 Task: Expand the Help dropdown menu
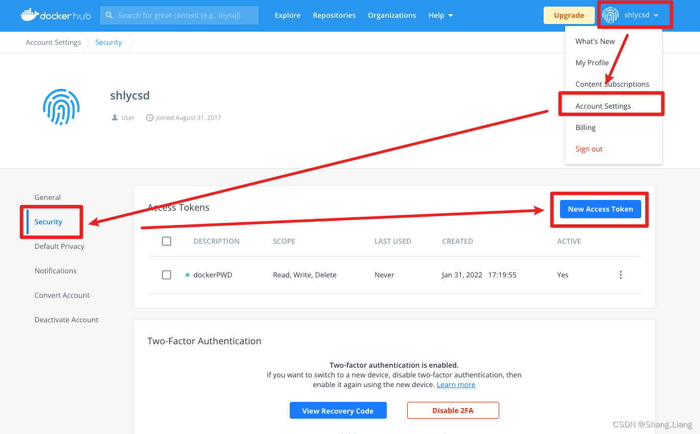440,15
